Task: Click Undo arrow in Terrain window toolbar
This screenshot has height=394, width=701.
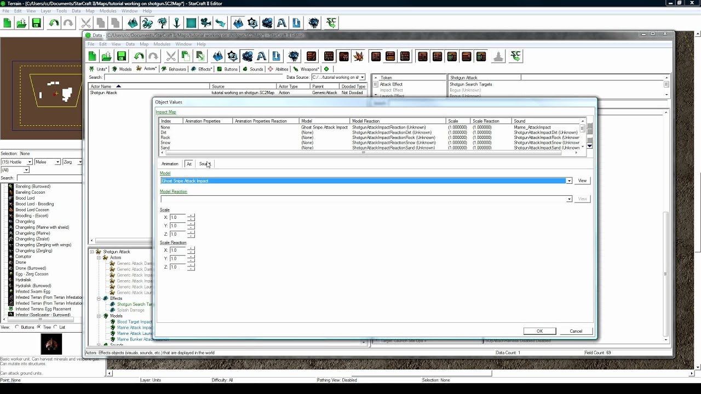Action: [x=54, y=23]
